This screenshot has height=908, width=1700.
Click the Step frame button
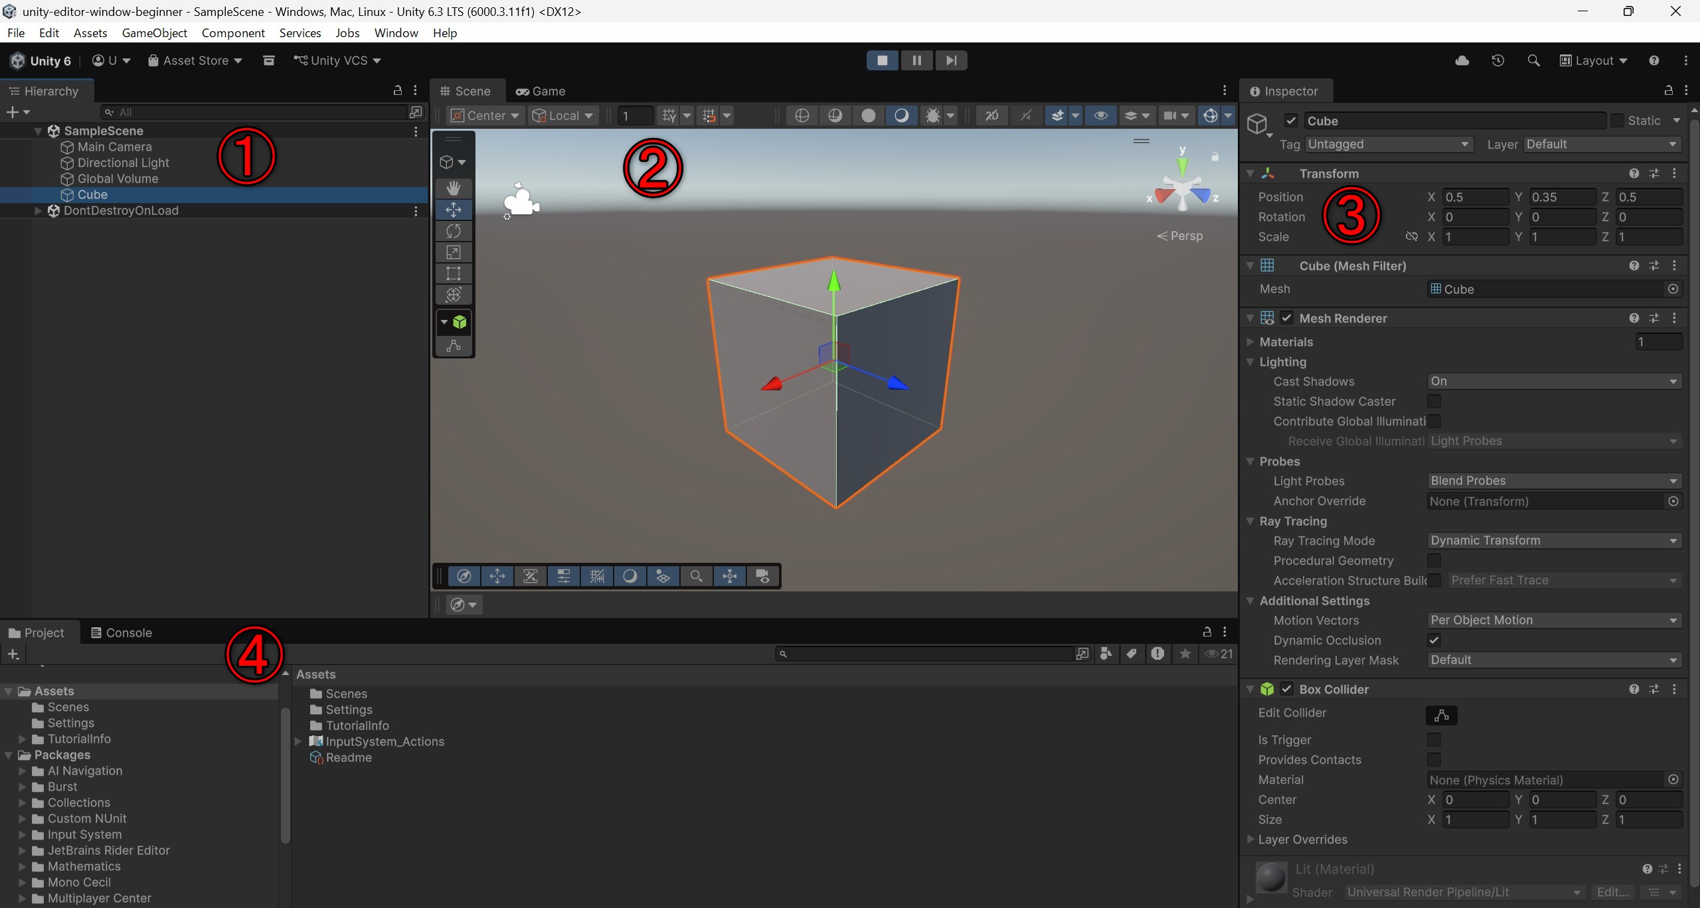[x=951, y=60]
